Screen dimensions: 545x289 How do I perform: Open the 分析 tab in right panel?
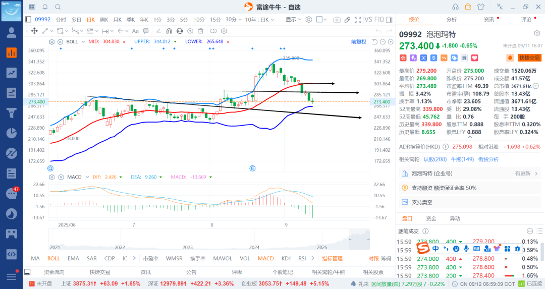click(451, 20)
